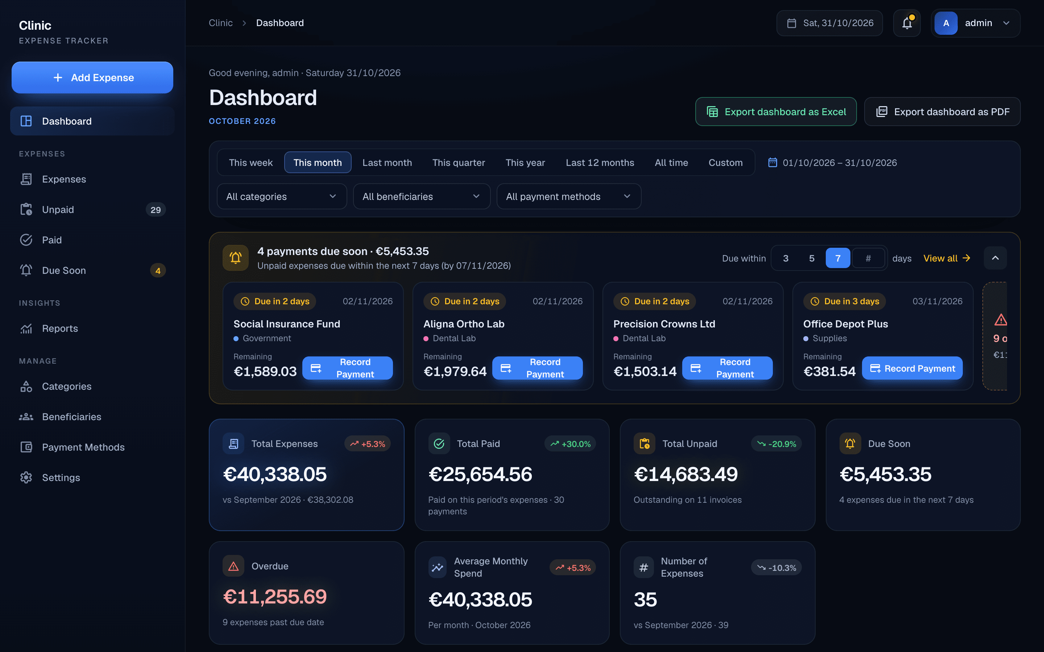This screenshot has height=652, width=1044.
Task: Open All payment methods dropdown
Action: point(569,197)
